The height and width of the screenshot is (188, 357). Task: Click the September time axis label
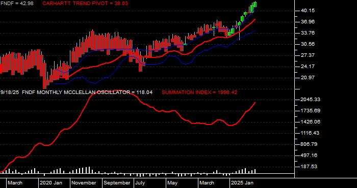coord(117,183)
